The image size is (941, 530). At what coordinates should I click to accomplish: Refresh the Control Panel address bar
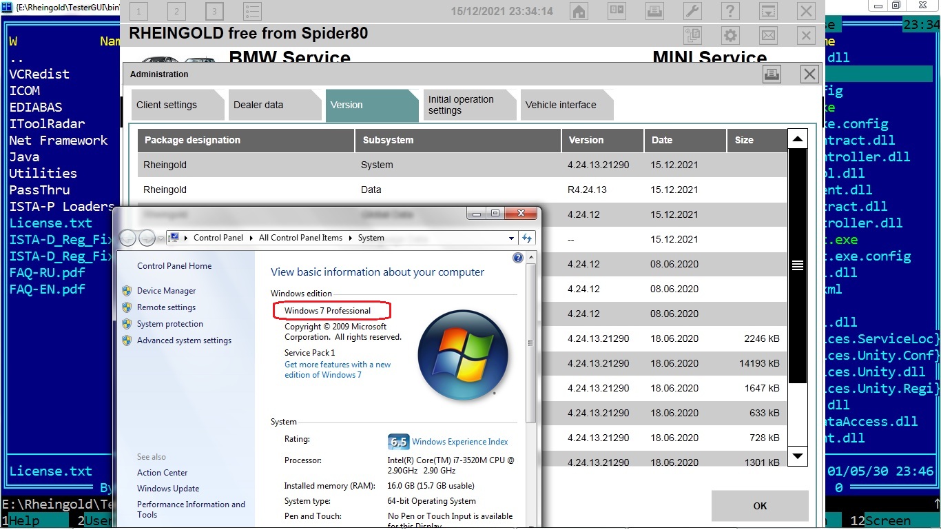527,238
